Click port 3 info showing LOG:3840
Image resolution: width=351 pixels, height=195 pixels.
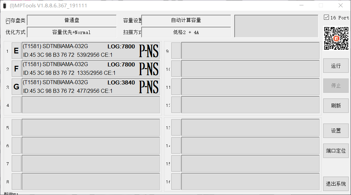[91, 87]
